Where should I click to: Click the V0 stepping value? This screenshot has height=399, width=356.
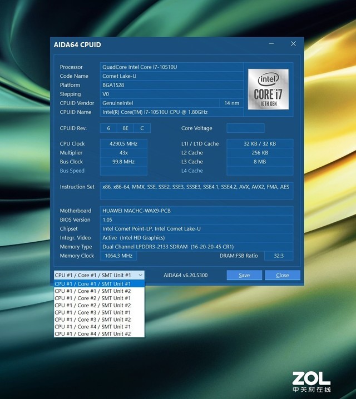[x=172, y=94]
